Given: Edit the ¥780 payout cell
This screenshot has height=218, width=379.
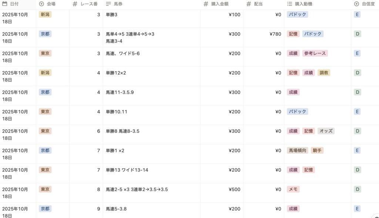Looking at the screenshot, I should [275, 34].
